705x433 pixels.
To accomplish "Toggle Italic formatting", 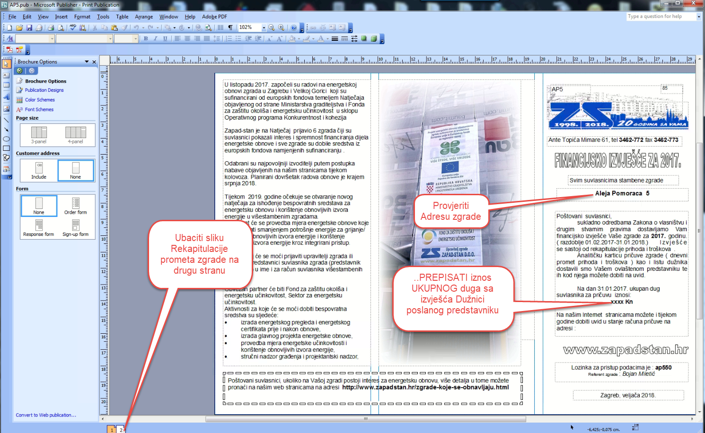I will (x=155, y=39).
